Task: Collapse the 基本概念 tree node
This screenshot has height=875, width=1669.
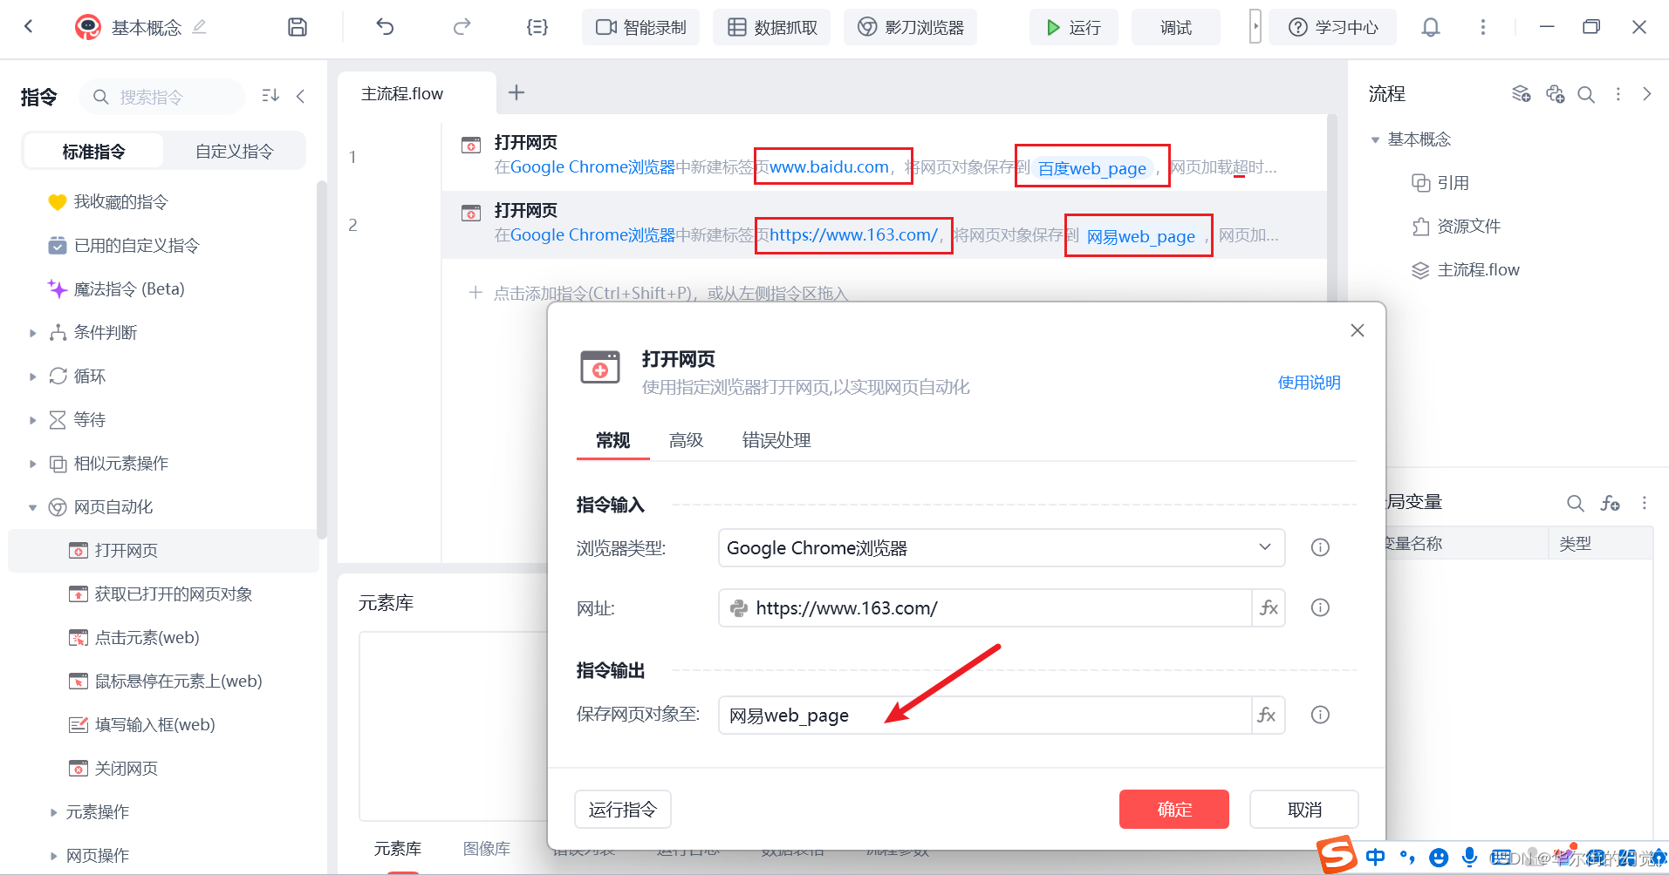Action: point(1375,139)
